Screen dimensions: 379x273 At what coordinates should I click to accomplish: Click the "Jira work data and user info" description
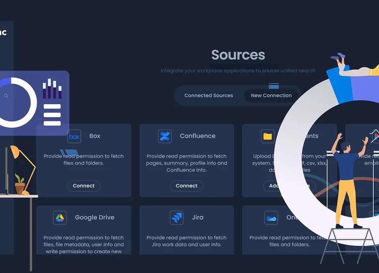coord(187,241)
